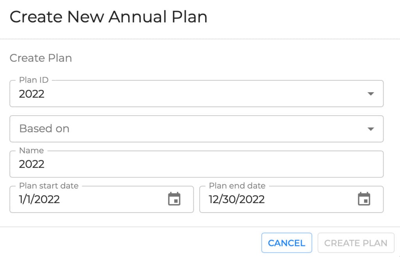The width and height of the screenshot is (400, 257).
Task: Open the Plan end date calendar picker
Action: 364,199
